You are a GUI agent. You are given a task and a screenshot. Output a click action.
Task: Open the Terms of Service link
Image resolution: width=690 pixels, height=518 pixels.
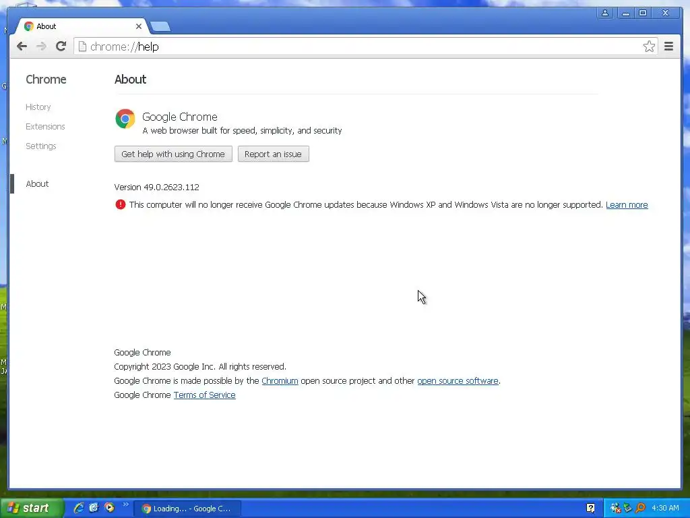tap(205, 395)
